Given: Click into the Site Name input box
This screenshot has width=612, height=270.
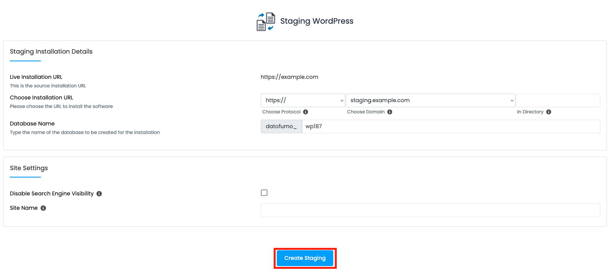Looking at the screenshot, I should coord(431,210).
